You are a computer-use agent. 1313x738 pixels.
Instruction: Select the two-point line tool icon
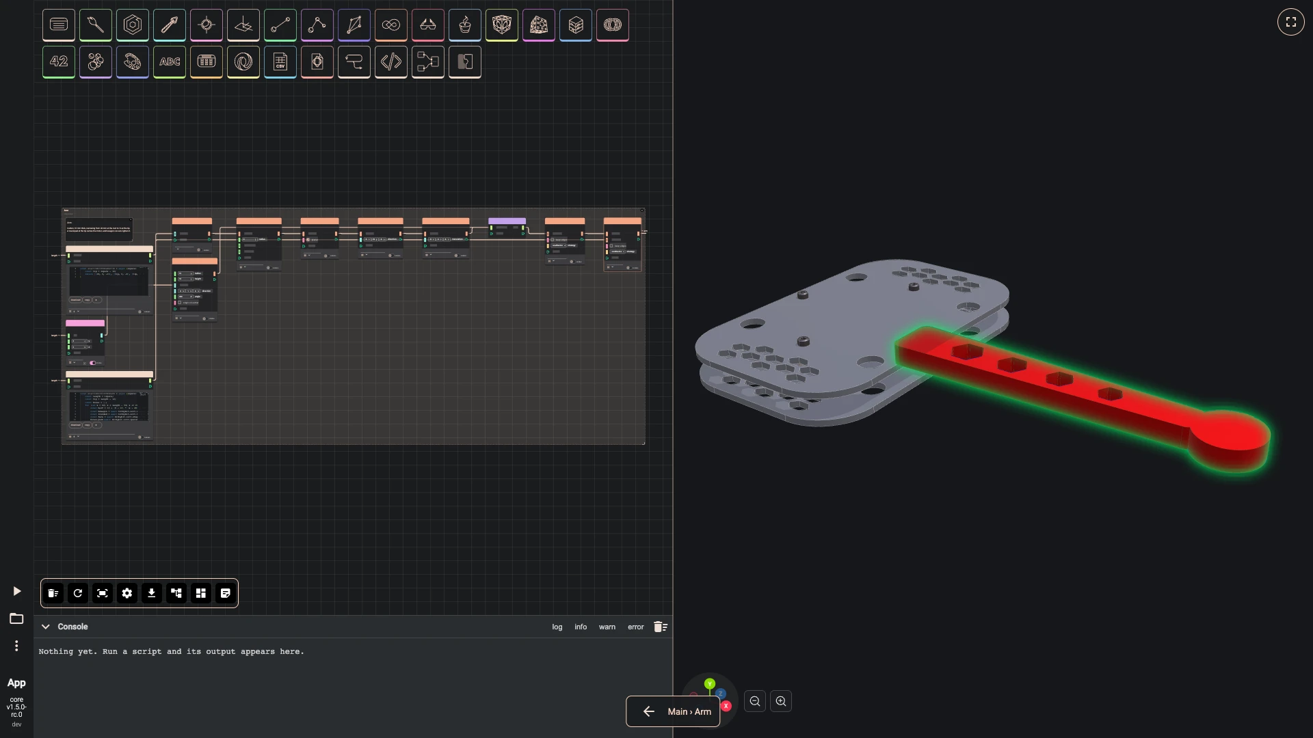pos(280,25)
